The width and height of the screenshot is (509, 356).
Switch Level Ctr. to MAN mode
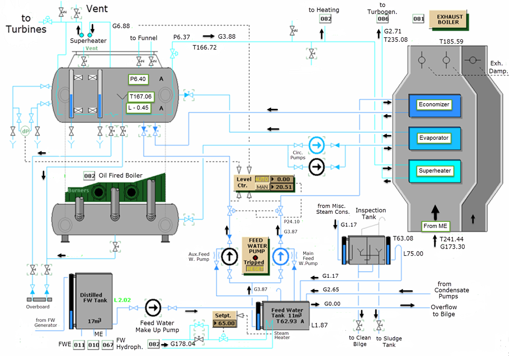[262, 187]
